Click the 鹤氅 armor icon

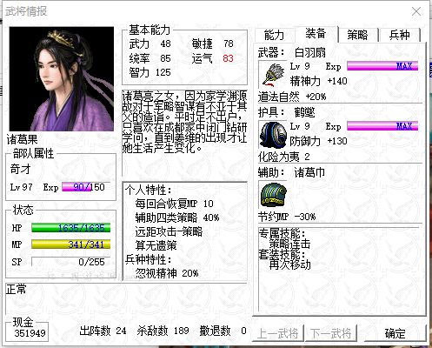click(x=273, y=135)
